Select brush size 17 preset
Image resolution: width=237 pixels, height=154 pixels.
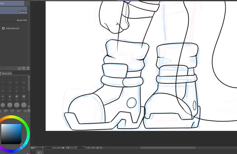[x=24, y=97]
